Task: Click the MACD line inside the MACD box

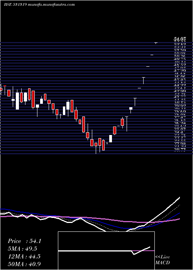Action: [x=104, y=251]
